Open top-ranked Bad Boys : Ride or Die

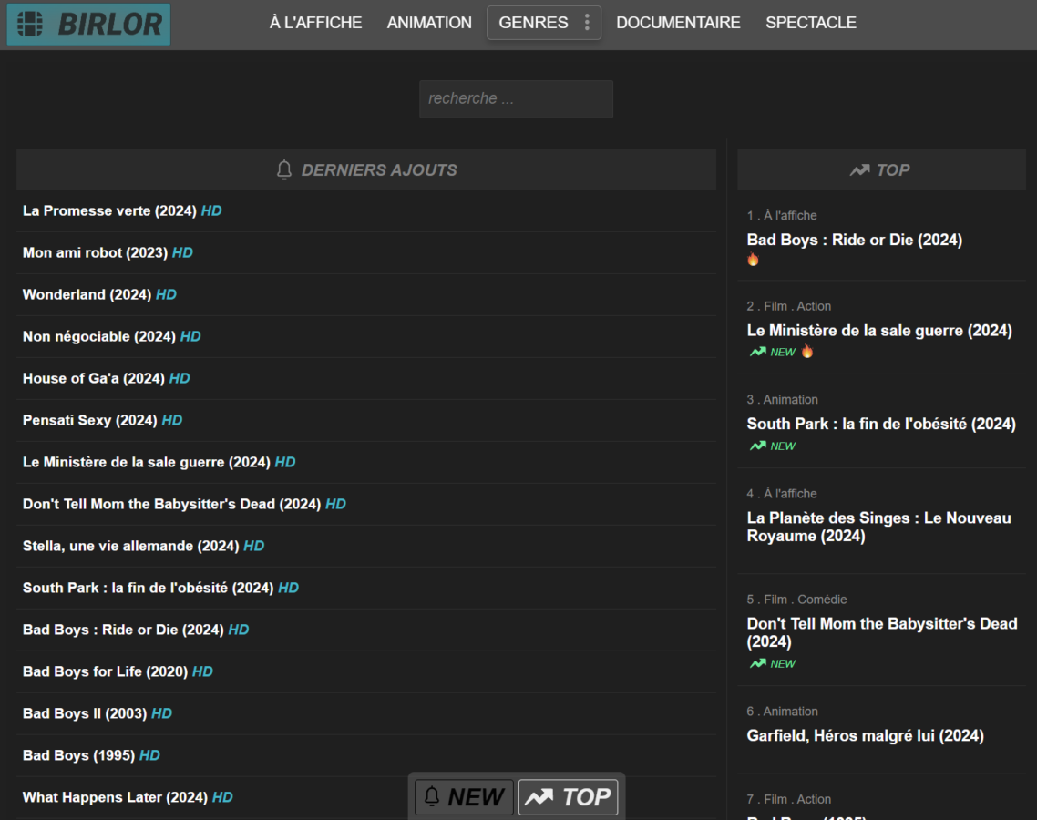(x=855, y=240)
